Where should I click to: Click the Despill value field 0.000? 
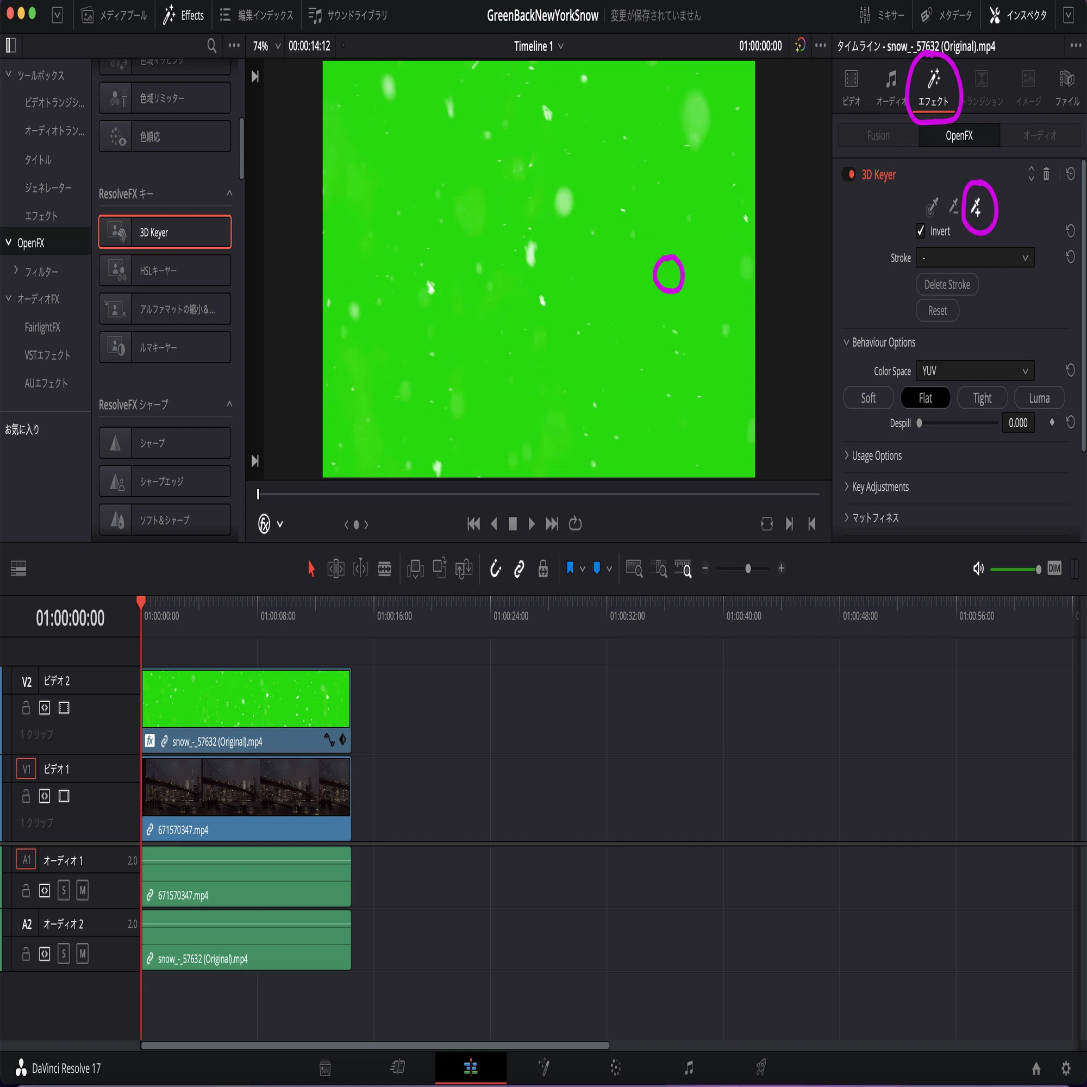pyautogui.click(x=1018, y=423)
